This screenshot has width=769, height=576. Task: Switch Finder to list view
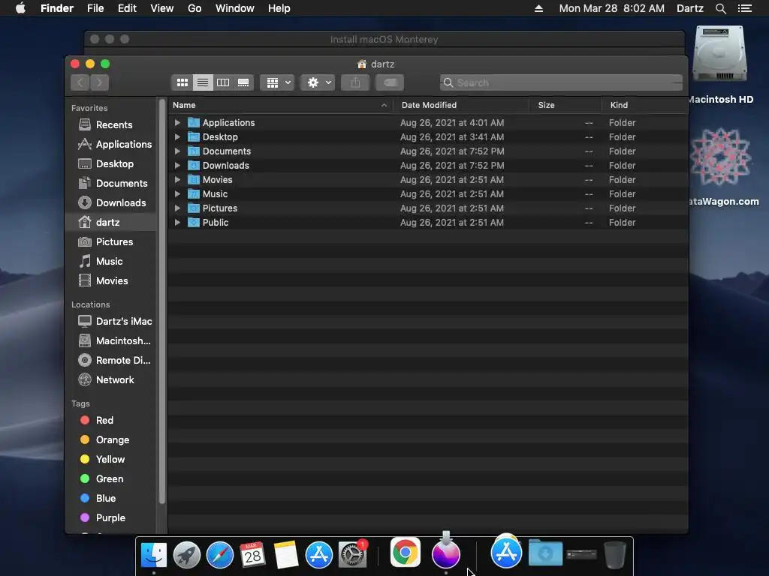tap(203, 82)
